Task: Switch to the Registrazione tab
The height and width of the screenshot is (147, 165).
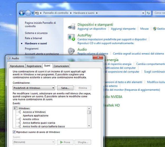Action: point(34,66)
